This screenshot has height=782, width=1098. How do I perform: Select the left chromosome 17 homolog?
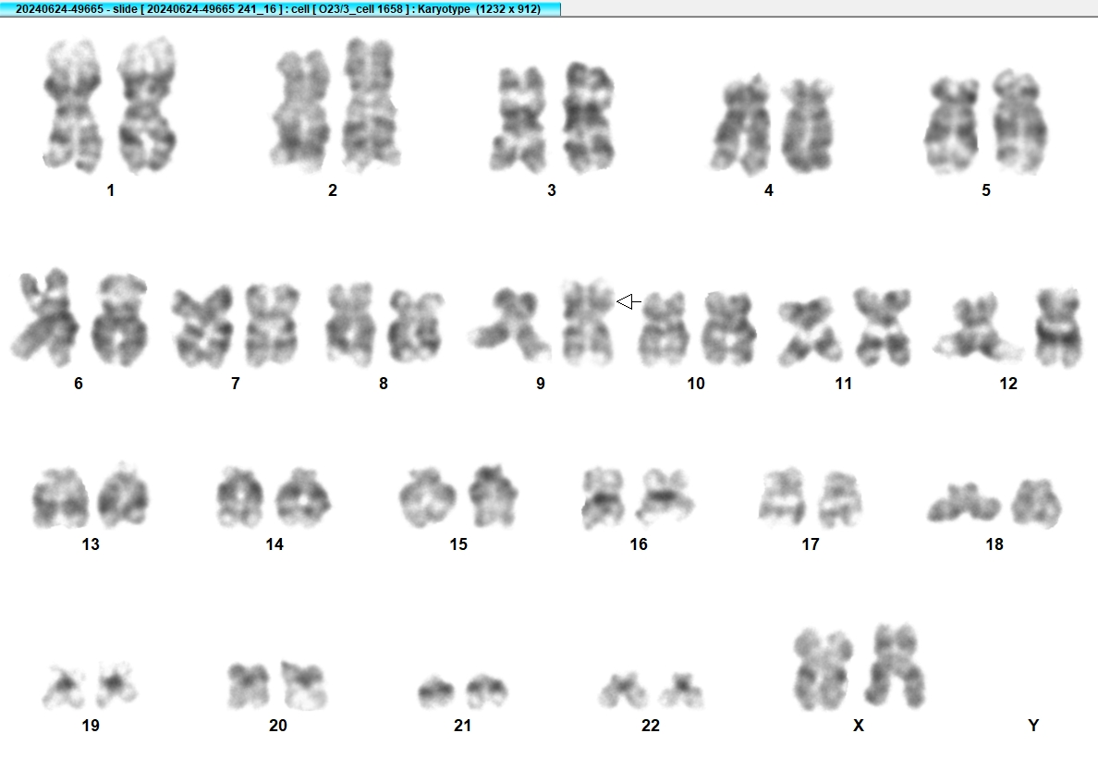pyautogui.click(x=783, y=498)
